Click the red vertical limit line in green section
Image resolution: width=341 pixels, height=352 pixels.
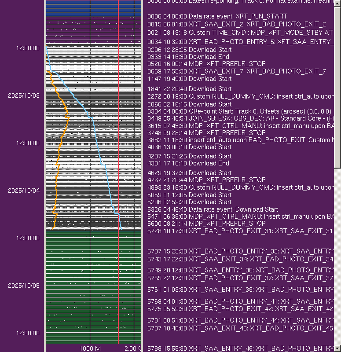click(x=118, y=286)
